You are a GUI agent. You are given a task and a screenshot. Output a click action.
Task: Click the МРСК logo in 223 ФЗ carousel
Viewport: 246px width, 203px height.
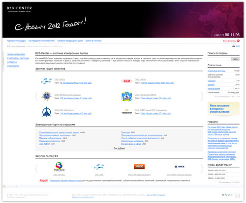[180, 167]
